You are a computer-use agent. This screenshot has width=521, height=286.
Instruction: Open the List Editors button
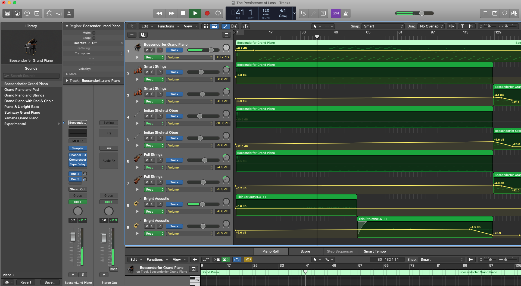coord(485,13)
